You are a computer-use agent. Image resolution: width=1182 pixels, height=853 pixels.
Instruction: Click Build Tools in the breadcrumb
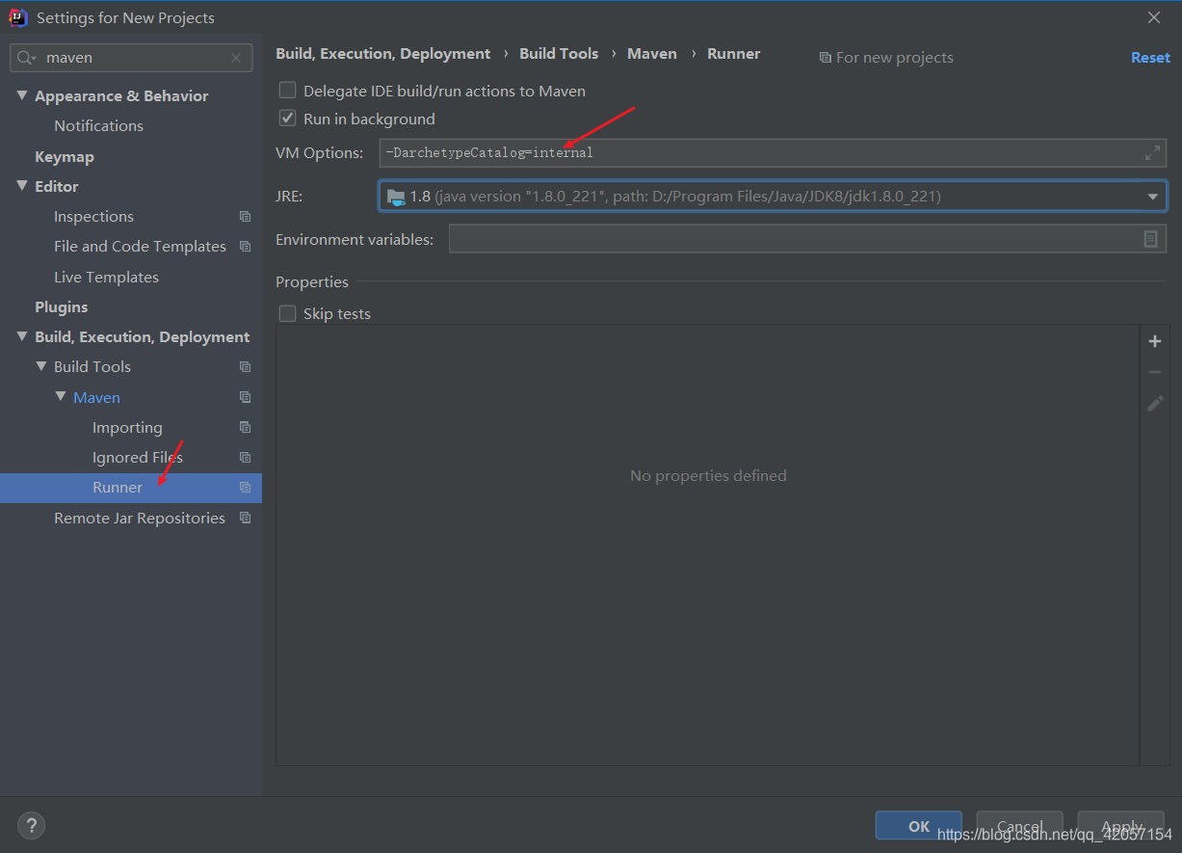point(559,54)
